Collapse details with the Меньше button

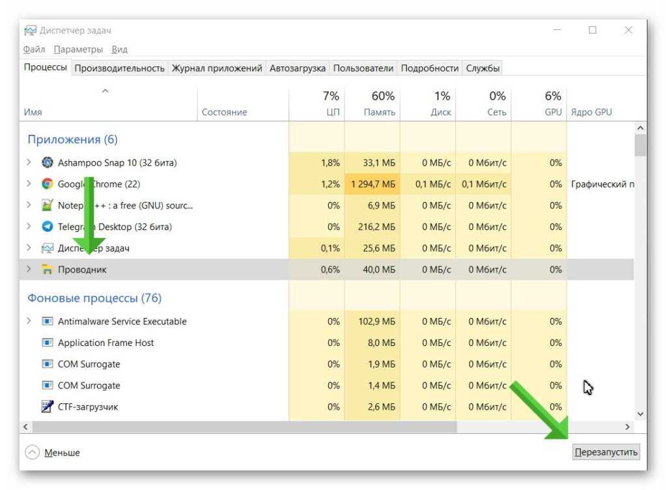53,452
